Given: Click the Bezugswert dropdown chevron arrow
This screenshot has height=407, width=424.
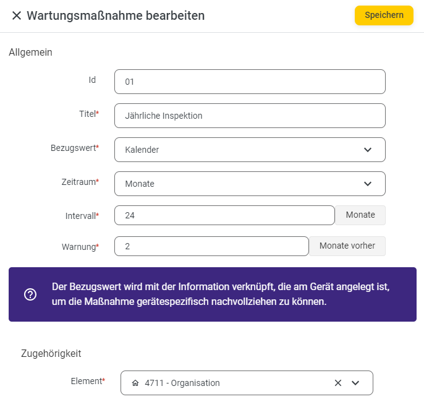Looking at the screenshot, I should pyautogui.click(x=368, y=150).
